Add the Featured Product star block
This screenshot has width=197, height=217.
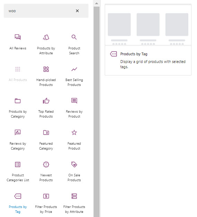click(x=74, y=140)
